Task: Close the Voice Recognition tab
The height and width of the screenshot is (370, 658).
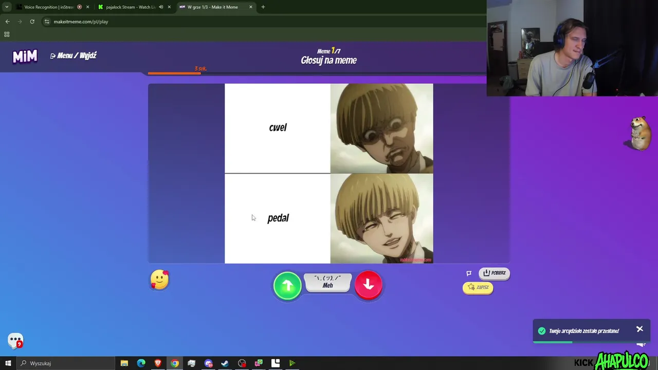Action: click(x=87, y=7)
